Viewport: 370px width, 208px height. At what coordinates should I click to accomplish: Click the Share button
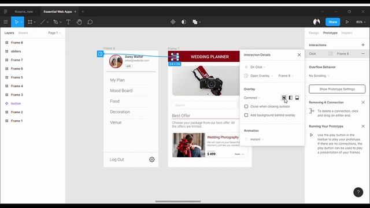pyautogui.click(x=333, y=22)
